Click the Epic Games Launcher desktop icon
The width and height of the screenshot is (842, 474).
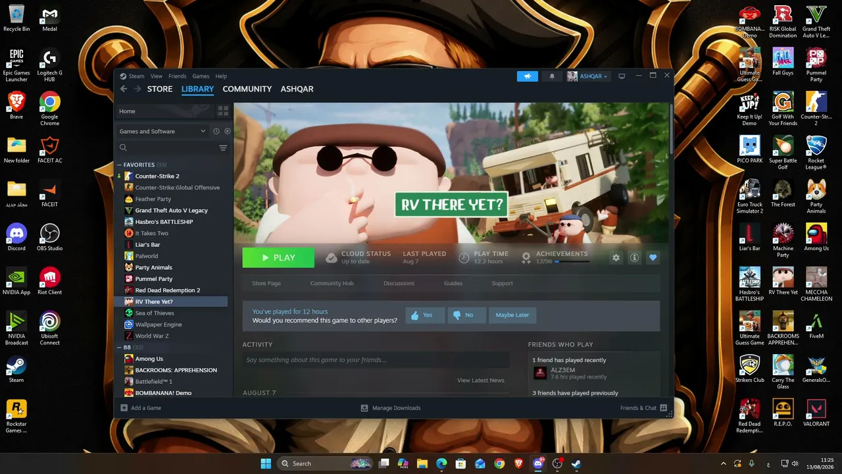point(16,65)
